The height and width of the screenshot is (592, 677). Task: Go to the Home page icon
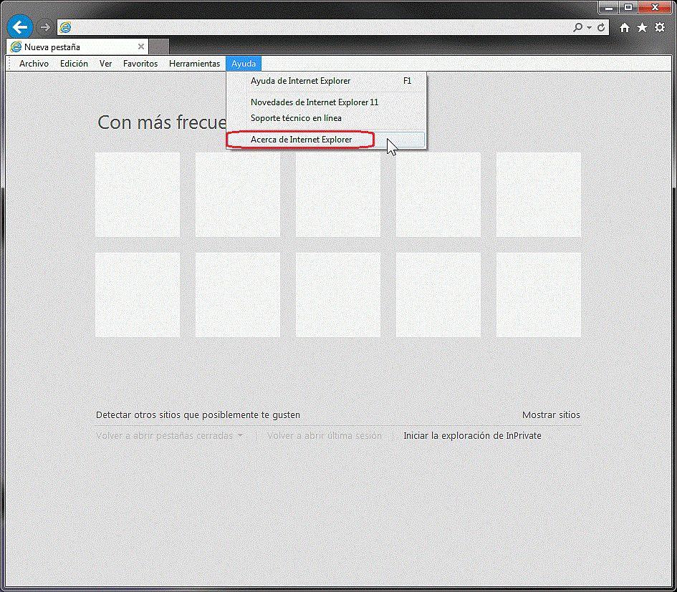624,28
